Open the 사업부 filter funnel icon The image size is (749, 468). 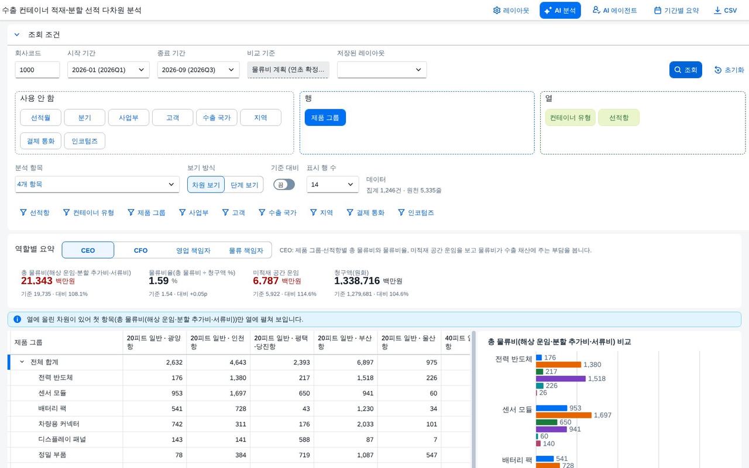(182, 212)
